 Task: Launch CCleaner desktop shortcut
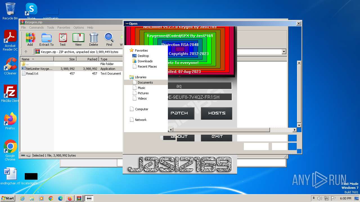coord(10,66)
